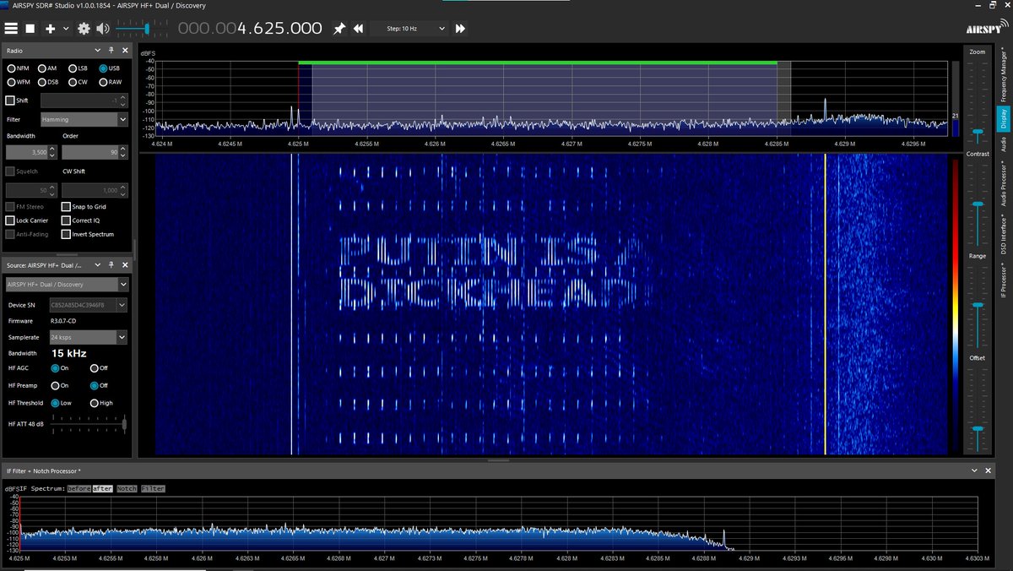Step frequency up with the forward arrows
The width and height of the screenshot is (1013, 571).
tap(460, 28)
